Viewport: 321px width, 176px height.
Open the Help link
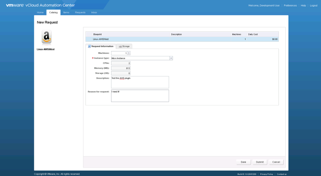click(303, 6)
